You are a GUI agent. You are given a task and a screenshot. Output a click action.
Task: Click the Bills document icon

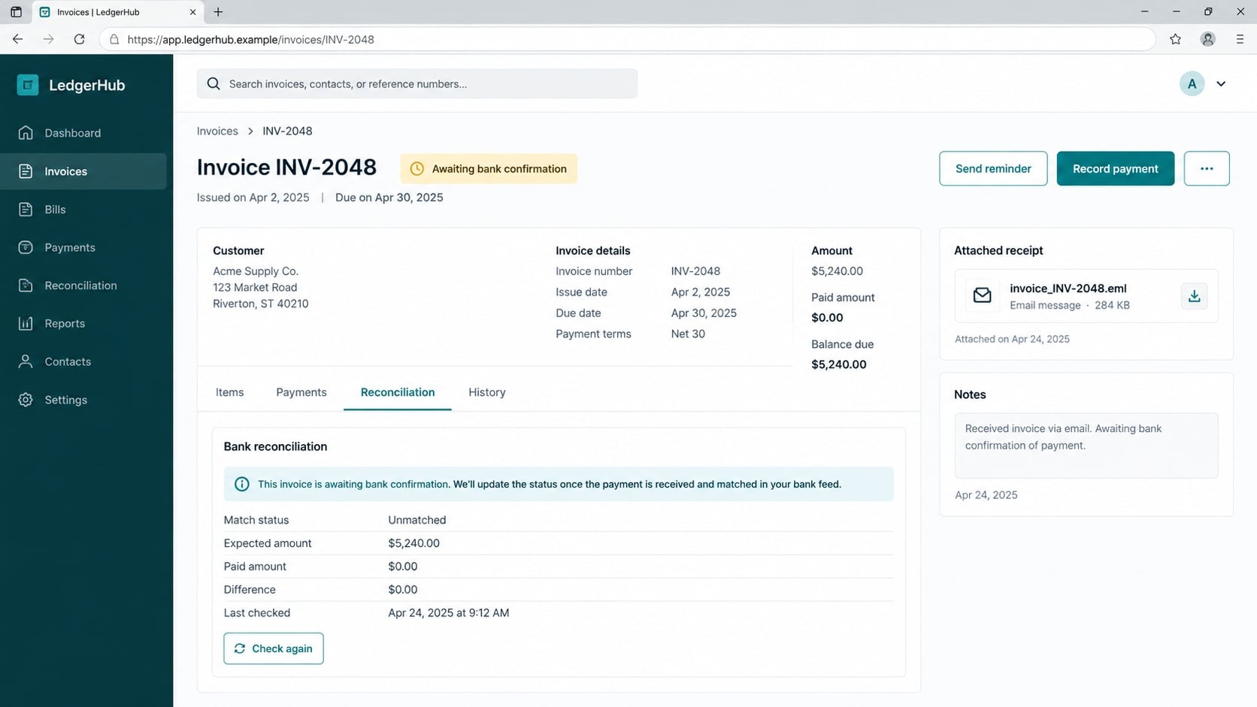26,210
